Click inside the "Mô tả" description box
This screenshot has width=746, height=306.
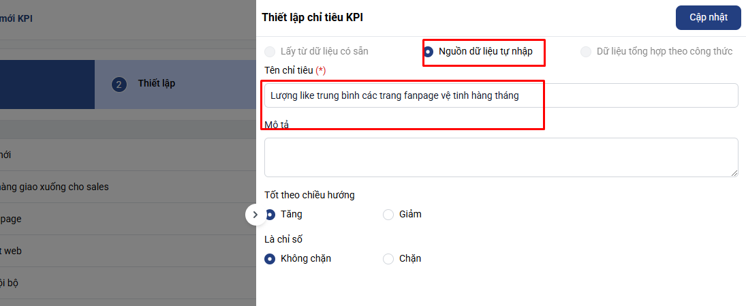(x=501, y=157)
